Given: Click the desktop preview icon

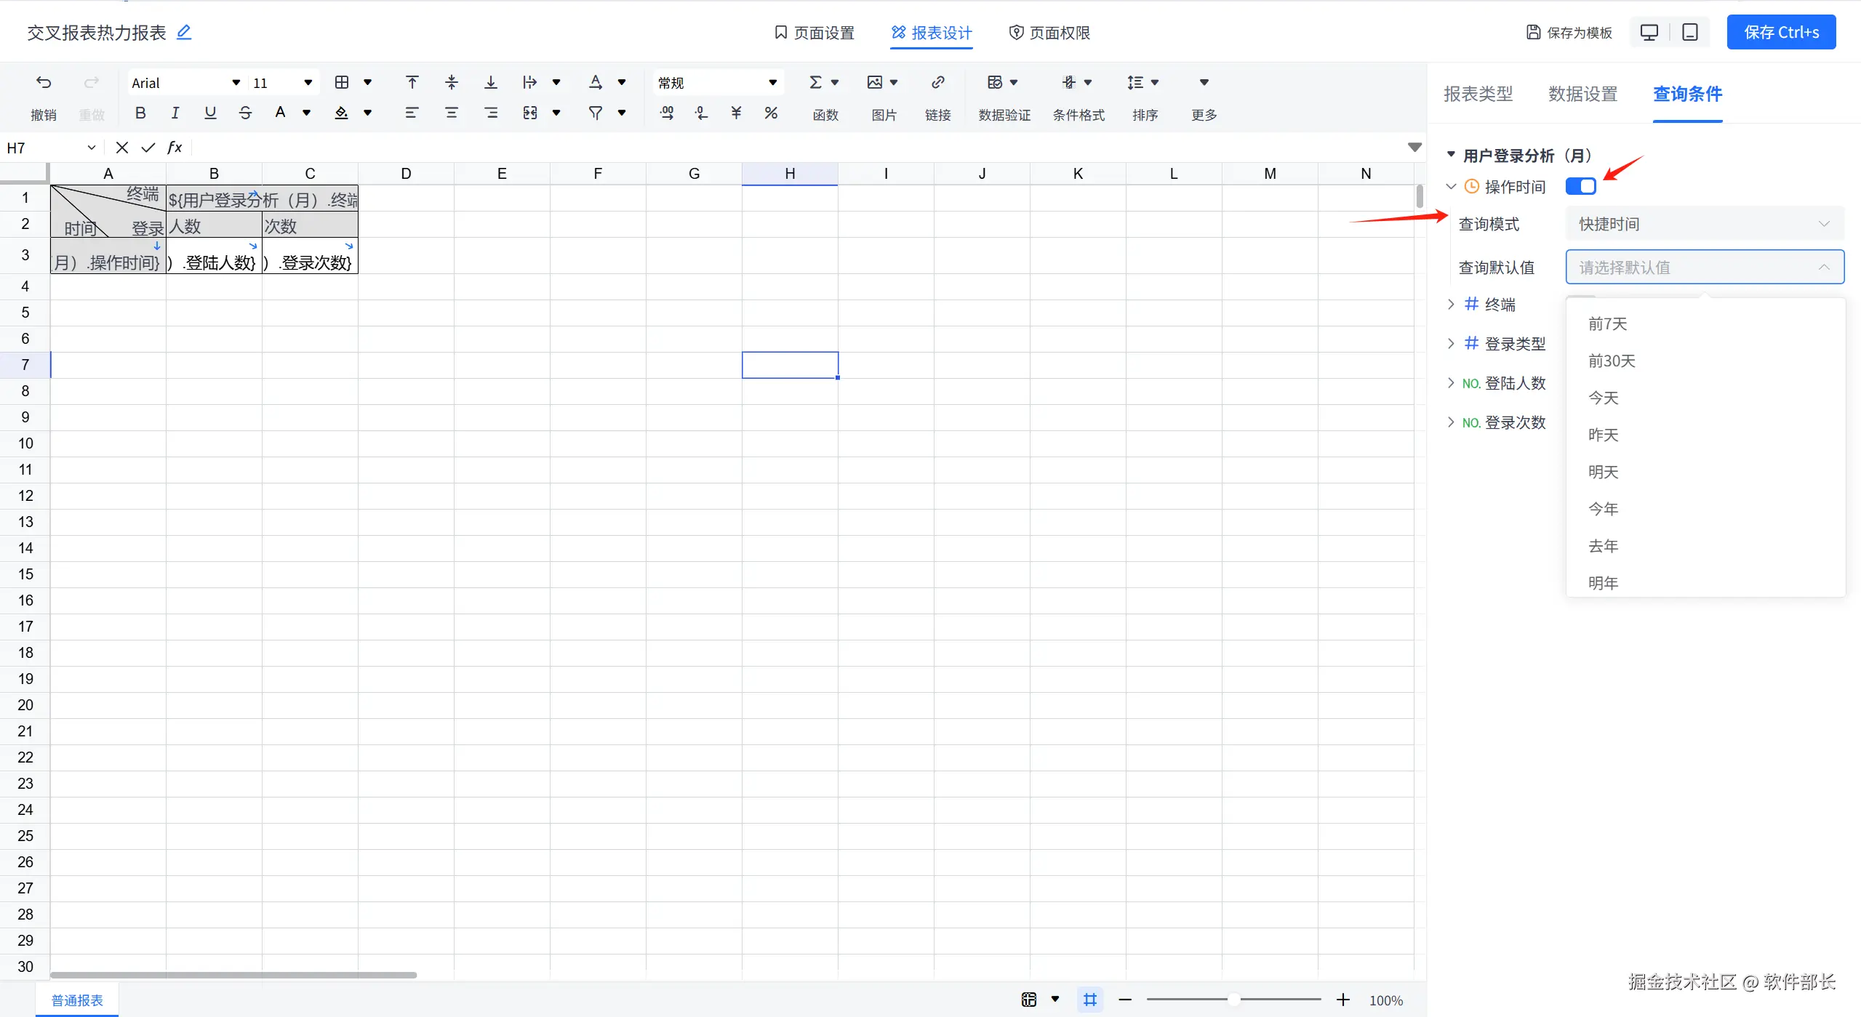Looking at the screenshot, I should coord(1649,33).
